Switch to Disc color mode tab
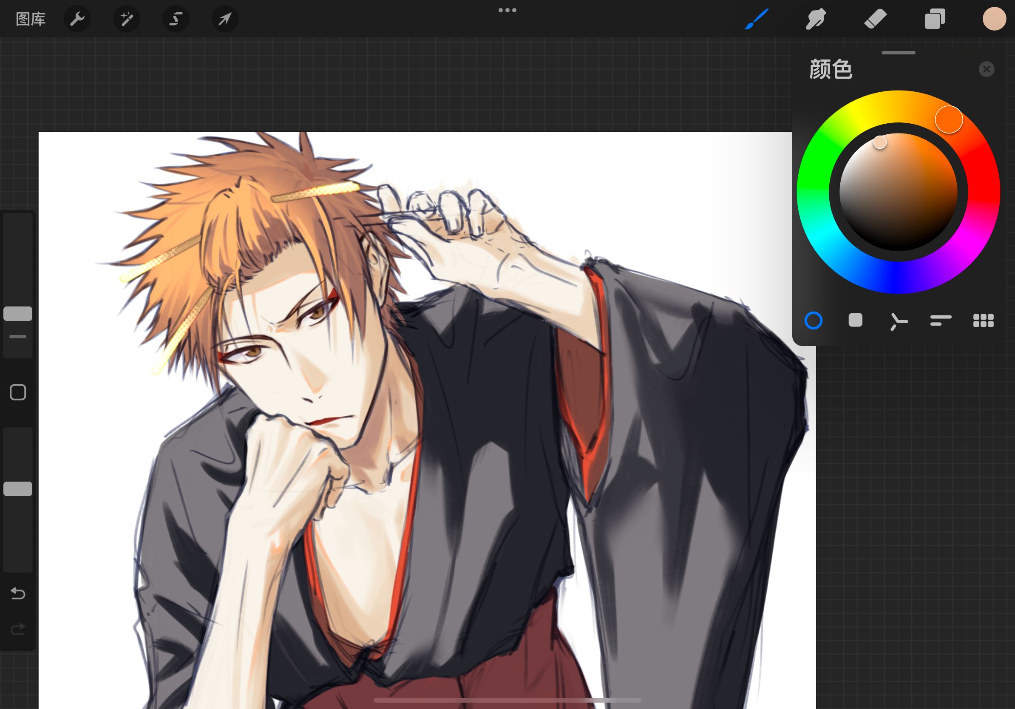 [814, 320]
